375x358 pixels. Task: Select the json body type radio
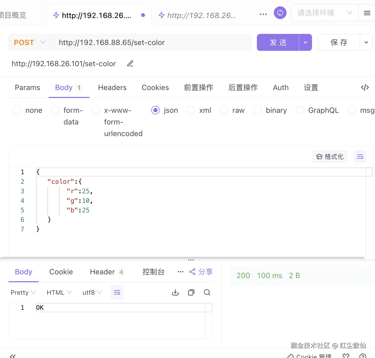click(155, 110)
